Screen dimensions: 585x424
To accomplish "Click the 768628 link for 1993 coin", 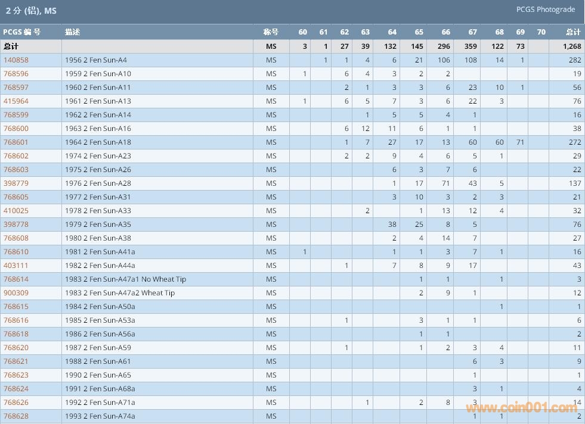I will pos(16,416).
